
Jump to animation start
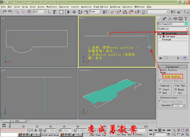[x=151, y=130]
